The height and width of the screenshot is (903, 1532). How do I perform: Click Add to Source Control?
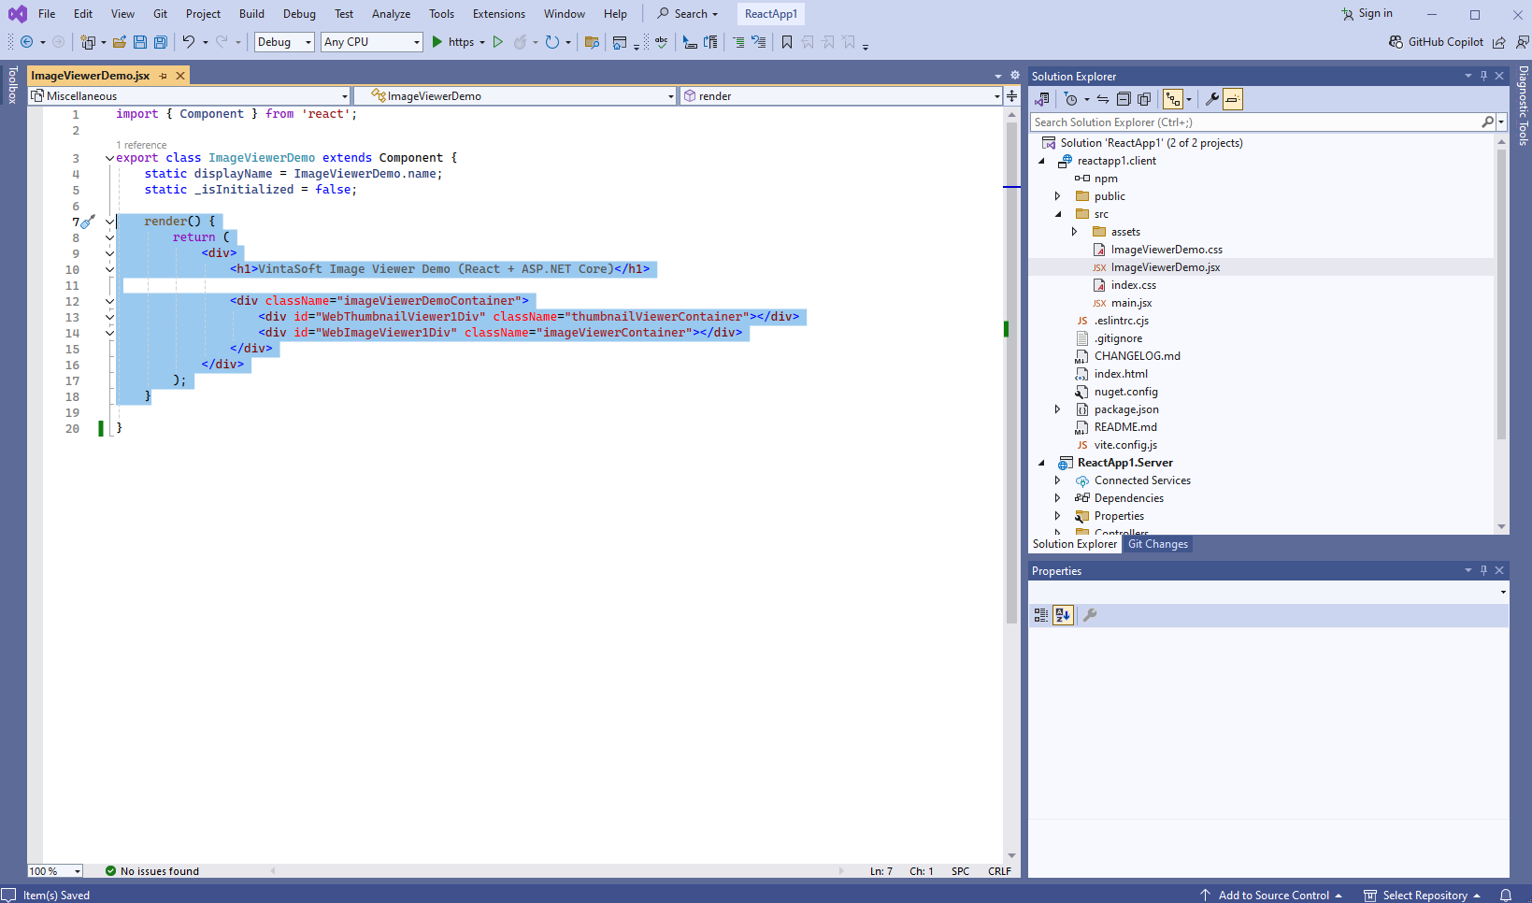pyautogui.click(x=1273, y=896)
